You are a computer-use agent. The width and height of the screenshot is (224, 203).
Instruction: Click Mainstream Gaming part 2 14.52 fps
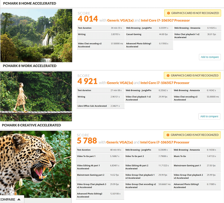tap(100, 177)
